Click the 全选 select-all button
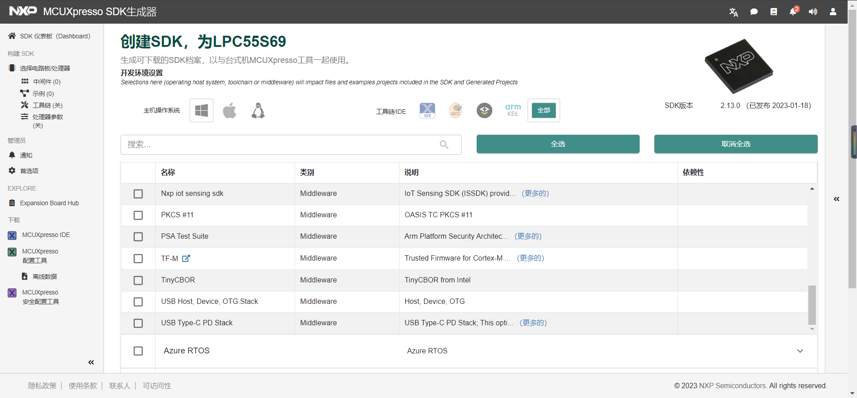Viewport: 857px width, 398px height. click(558, 144)
